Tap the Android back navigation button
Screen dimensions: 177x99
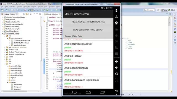pyautogui.click(x=74, y=92)
